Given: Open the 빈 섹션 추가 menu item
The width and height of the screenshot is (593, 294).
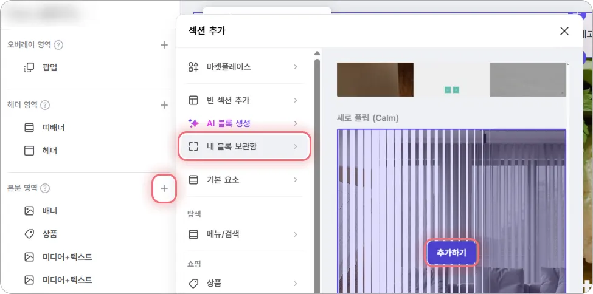Looking at the screenshot, I should coord(244,100).
